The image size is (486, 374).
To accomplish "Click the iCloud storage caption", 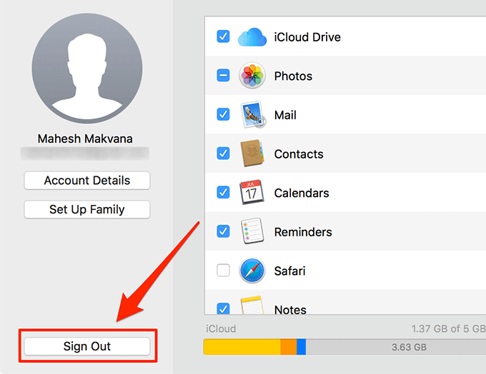I will coord(221,328).
